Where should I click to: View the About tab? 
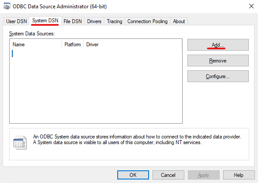click(x=179, y=21)
